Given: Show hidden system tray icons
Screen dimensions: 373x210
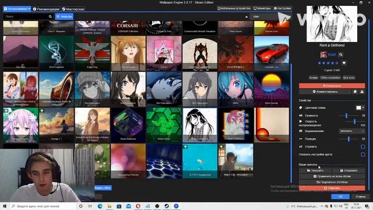Looking at the screenshot, I should pyautogui.click(x=322, y=206).
